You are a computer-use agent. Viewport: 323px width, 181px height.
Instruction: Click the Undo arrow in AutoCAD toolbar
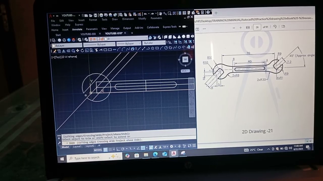pos(145,14)
